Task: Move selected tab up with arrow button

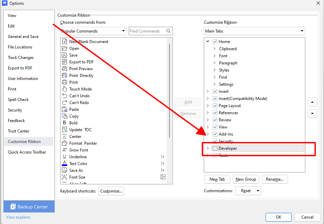Action: coord(312,102)
